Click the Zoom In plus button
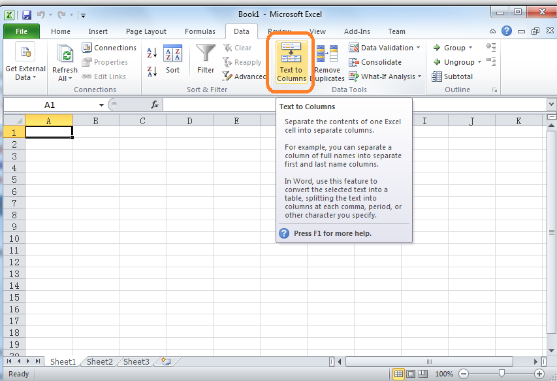The image size is (557, 381). click(x=539, y=374)
